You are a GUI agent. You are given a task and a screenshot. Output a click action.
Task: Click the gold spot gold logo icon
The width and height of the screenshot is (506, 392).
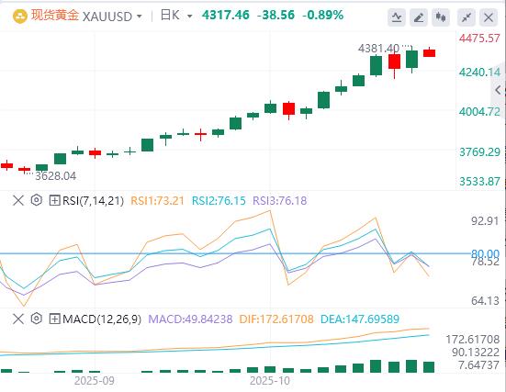(19, 17)
